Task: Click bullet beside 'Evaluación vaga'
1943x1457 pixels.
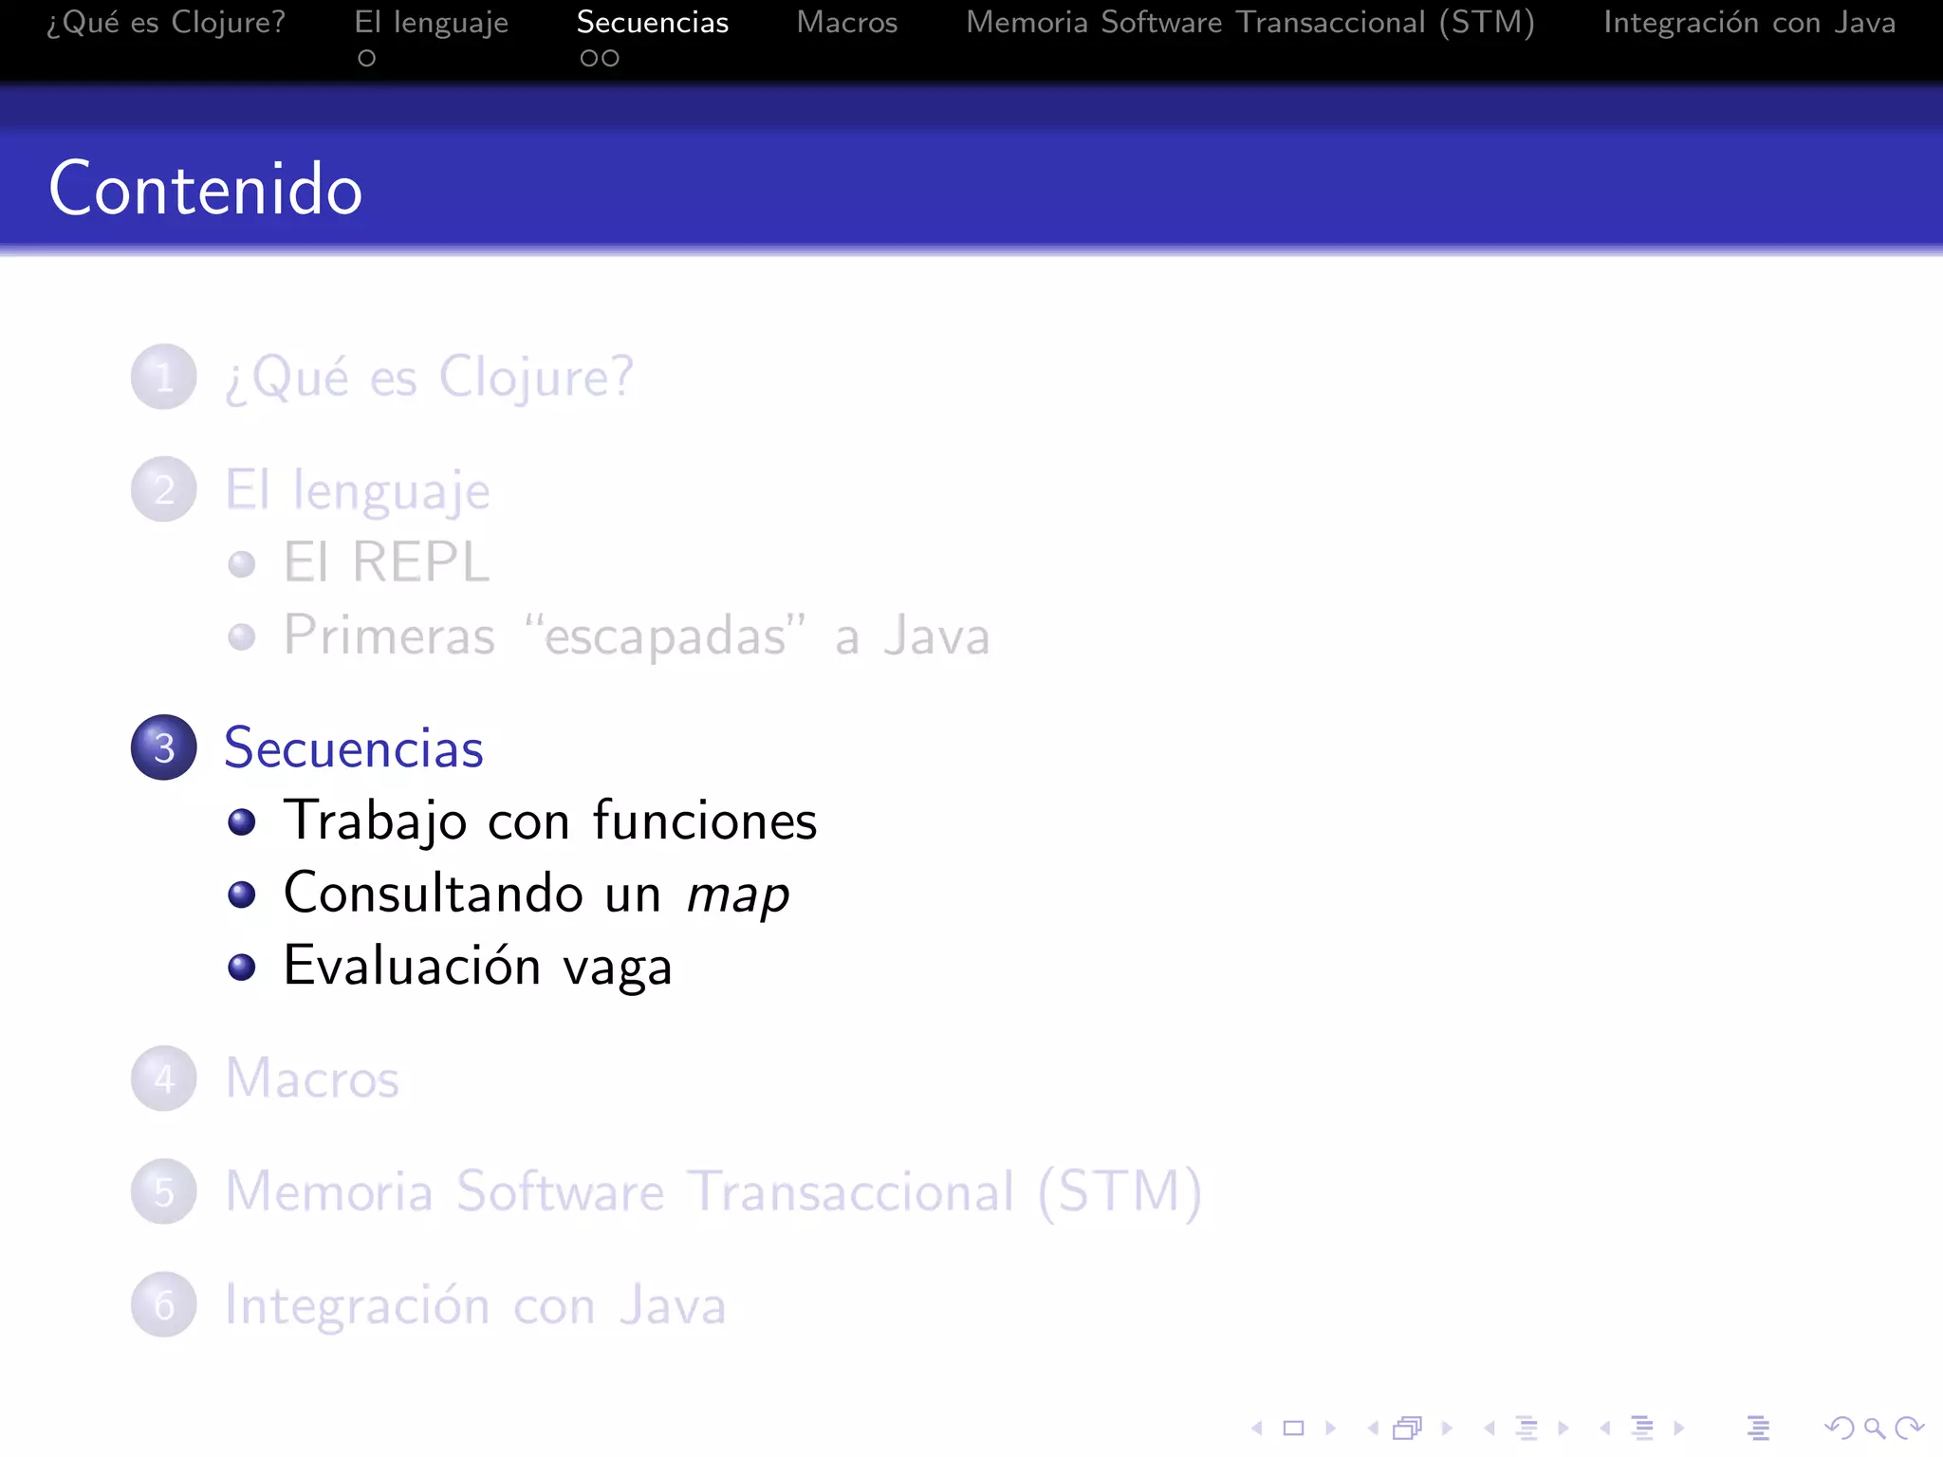Action: tap(242, 967)
